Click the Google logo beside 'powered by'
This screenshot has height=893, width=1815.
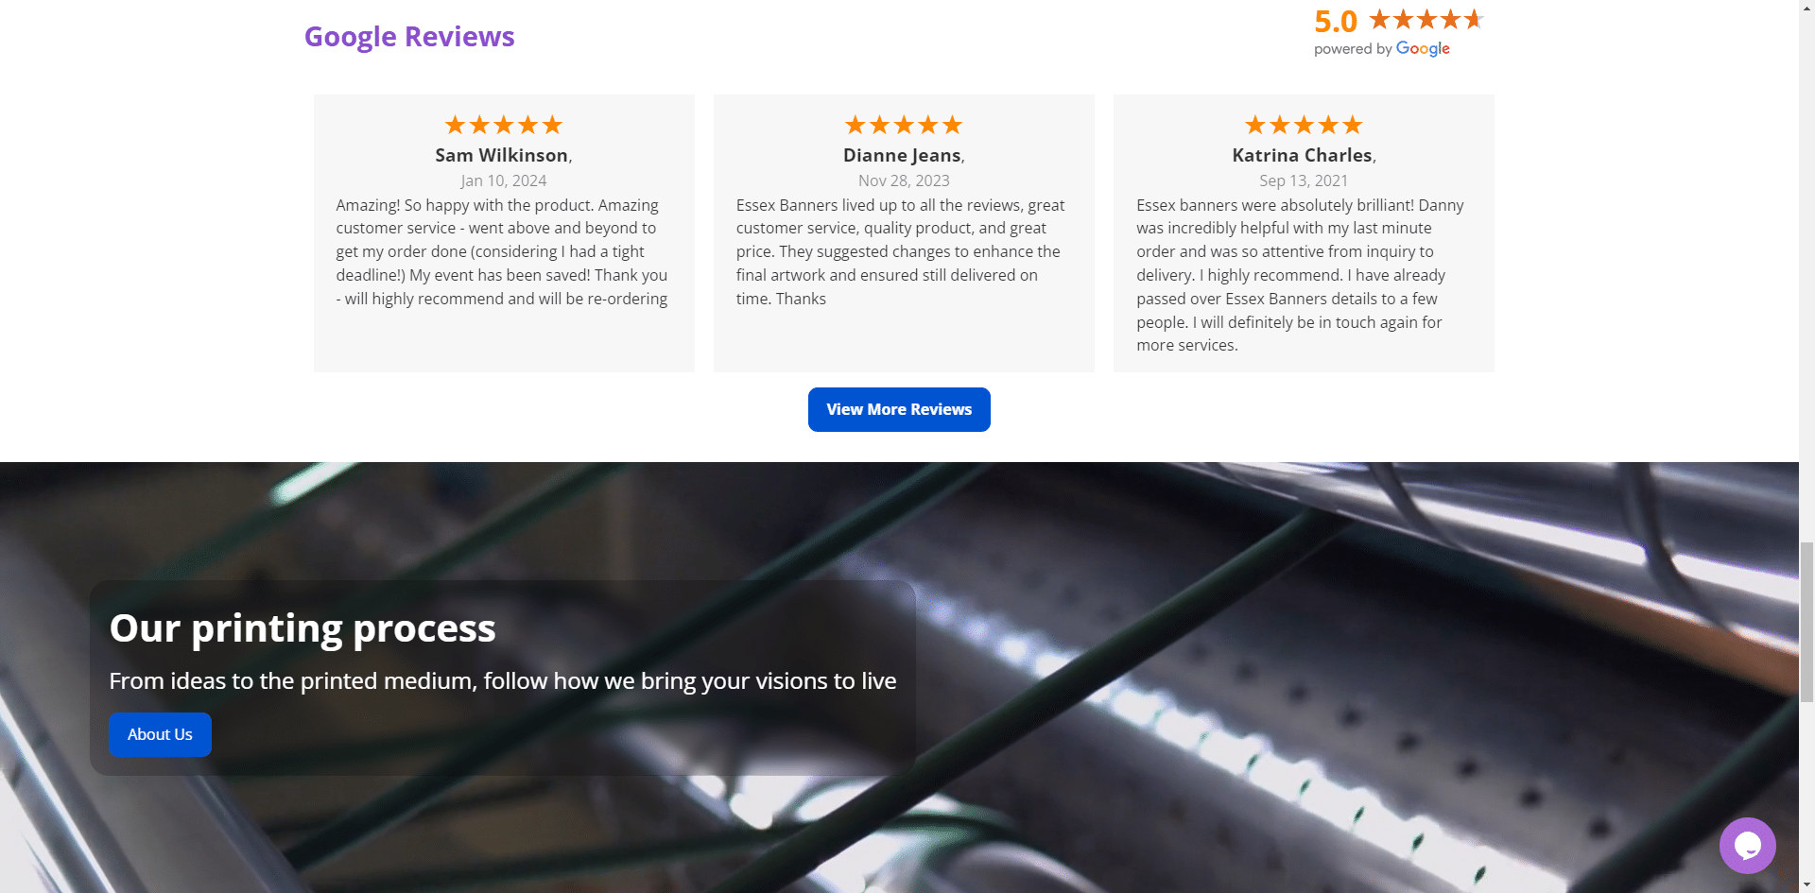click(x=1423, y=49)
